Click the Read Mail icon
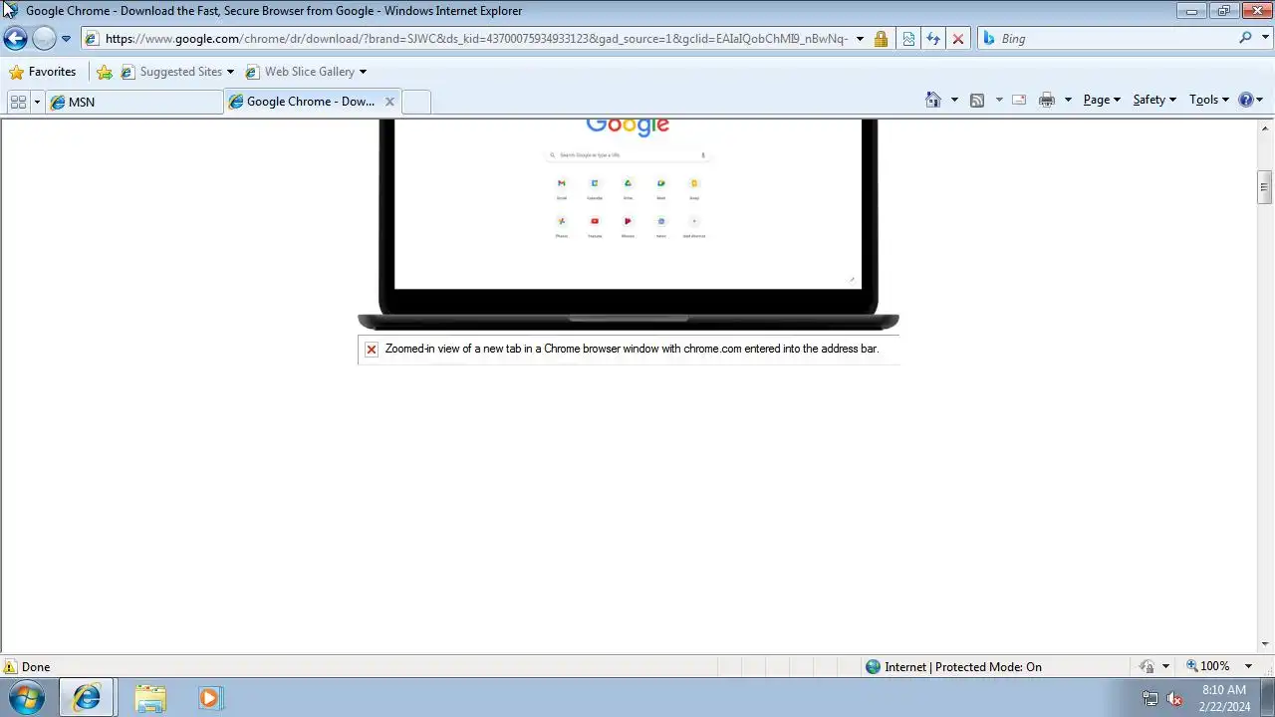This screenshot has width=1275, height=717. coord(1019,100)
